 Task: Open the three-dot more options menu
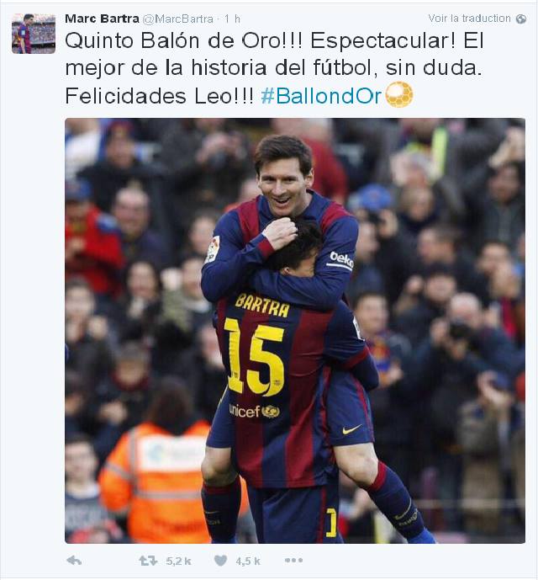(293, 561)
